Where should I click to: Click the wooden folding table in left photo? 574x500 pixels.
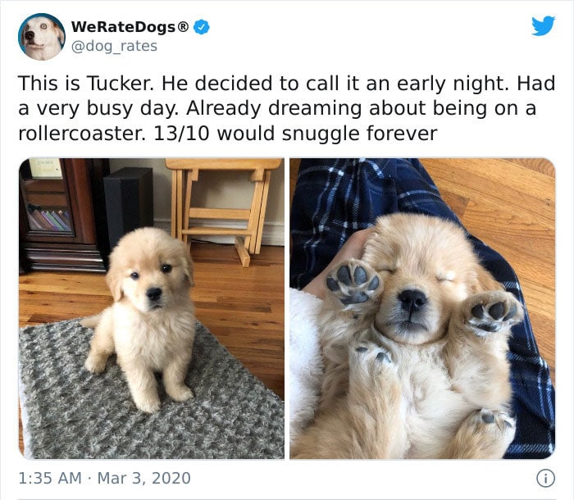(x=222, y=209)
